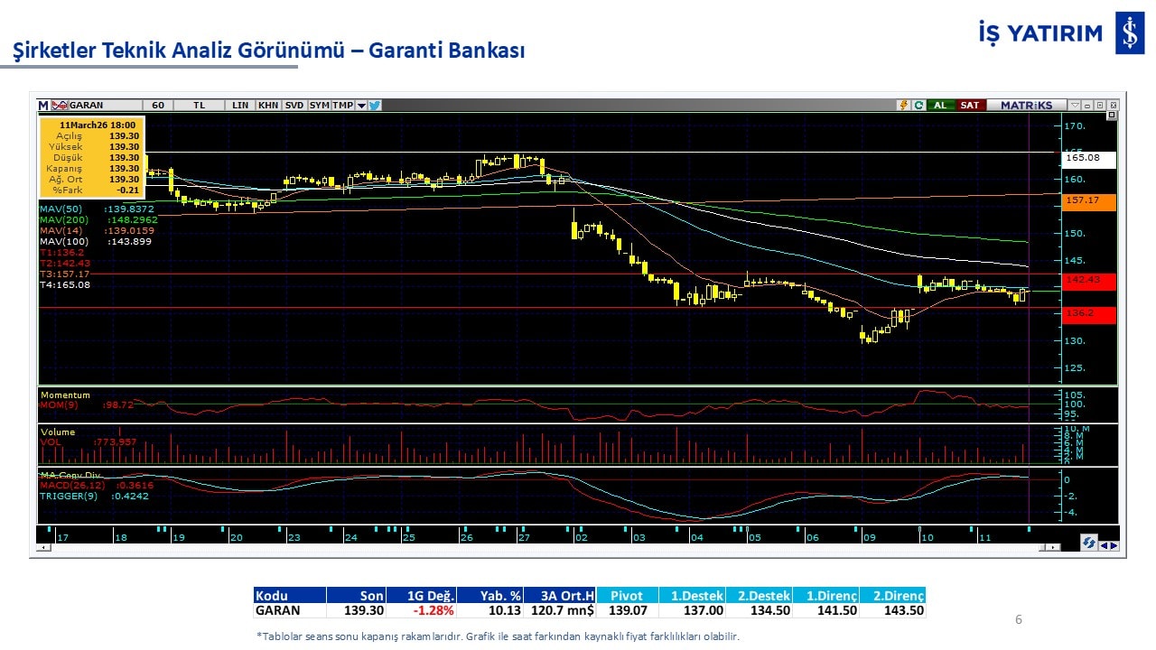The image size is (1156, 650).
Task: Select the TMP toolbar item
Action: coord(342,106)
